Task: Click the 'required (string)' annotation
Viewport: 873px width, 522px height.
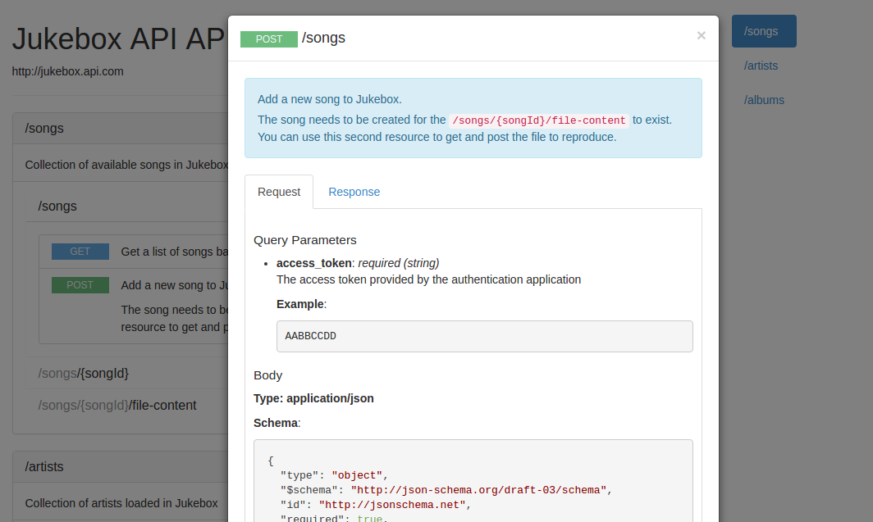Action: [399, 263]
